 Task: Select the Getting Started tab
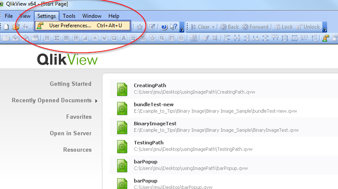(71, 84)
